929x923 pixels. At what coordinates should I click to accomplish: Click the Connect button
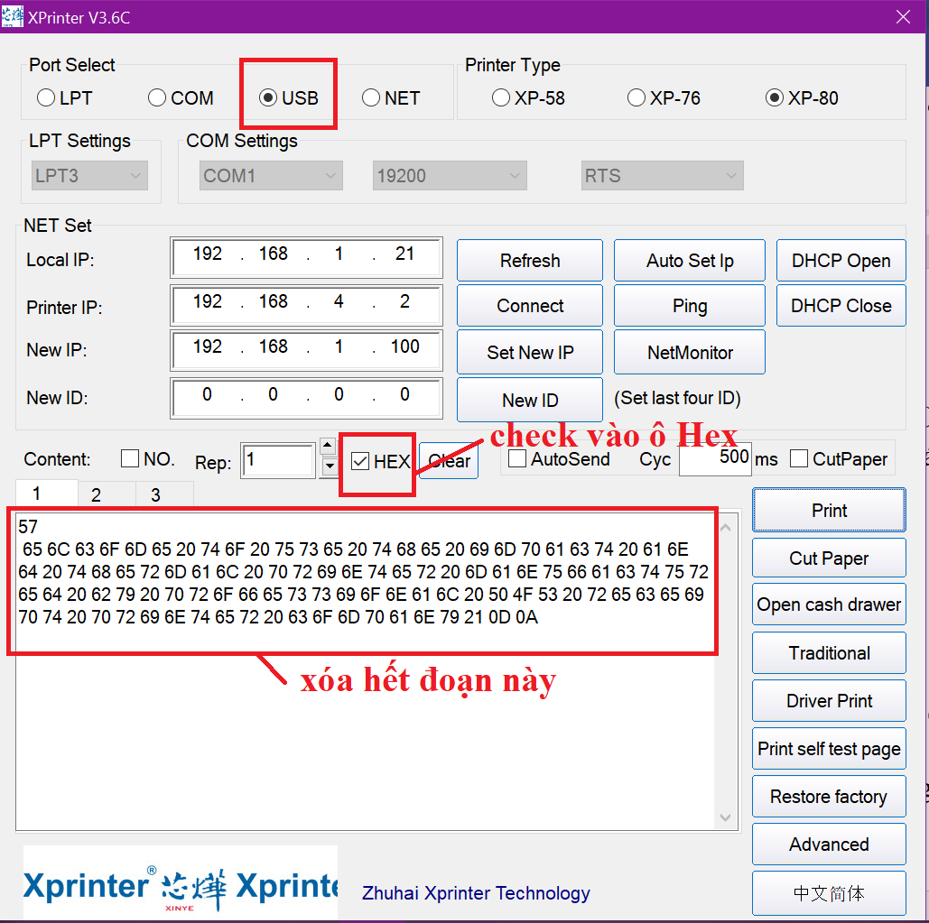pos(530,306)
